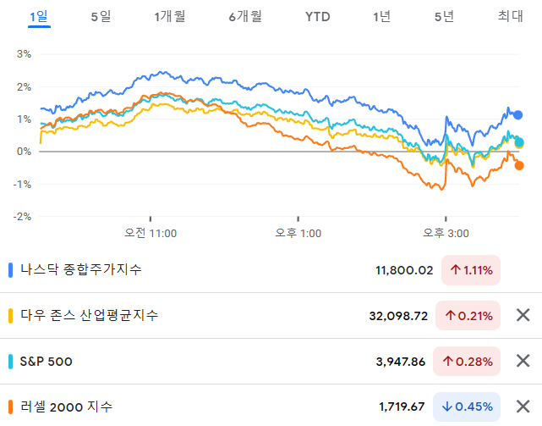Screen dimensions: 542x426
Task: Select the YTD chart range
Action: tap(317, 17)
